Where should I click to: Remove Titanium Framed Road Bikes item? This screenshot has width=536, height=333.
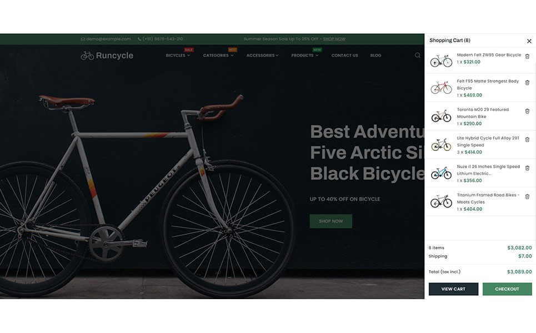point(527,196)
